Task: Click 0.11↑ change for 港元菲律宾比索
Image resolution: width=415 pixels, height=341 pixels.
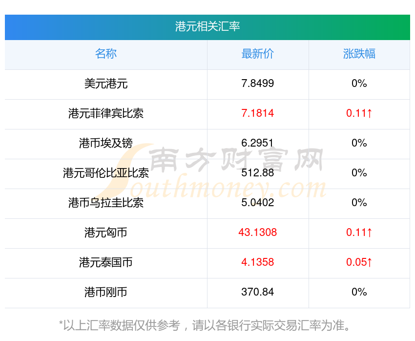Action: click(359, 113)
